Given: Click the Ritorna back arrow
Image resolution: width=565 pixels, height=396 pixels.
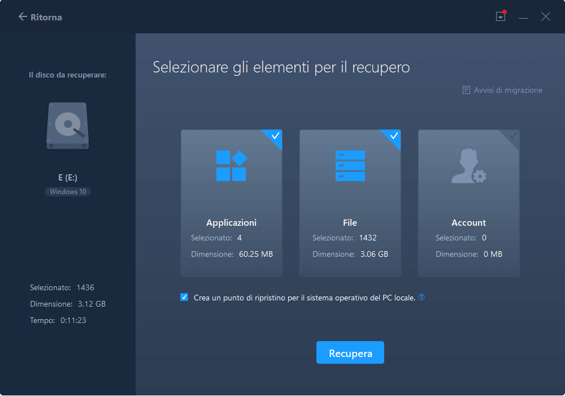Looking at the screenshot, I should pos(21,17).
